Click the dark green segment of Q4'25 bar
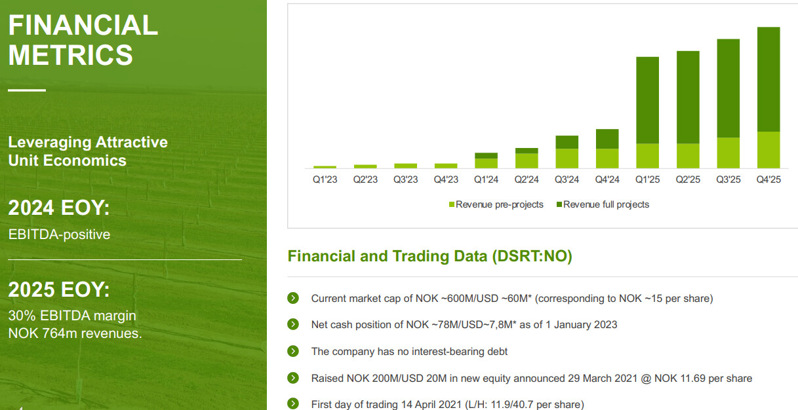This screenshot has height=410, width=798. pyautogui.click(x=768, y=79)
